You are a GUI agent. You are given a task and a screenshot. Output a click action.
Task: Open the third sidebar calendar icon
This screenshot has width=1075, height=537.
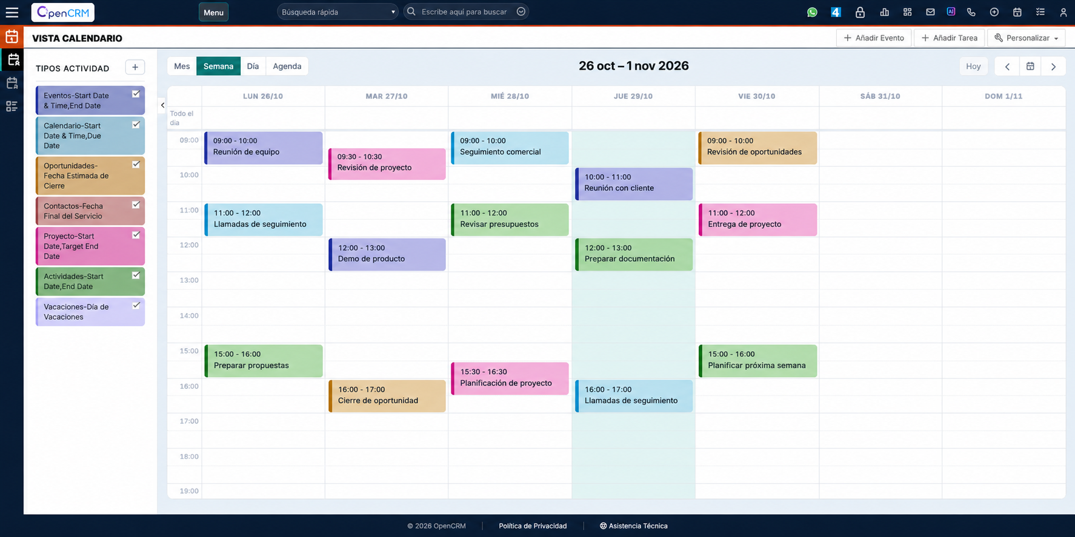[x=12, y=83]
